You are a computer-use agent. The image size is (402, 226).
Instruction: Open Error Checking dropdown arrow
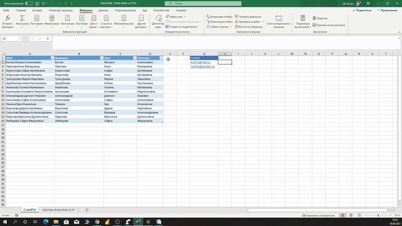coord(263,22)
